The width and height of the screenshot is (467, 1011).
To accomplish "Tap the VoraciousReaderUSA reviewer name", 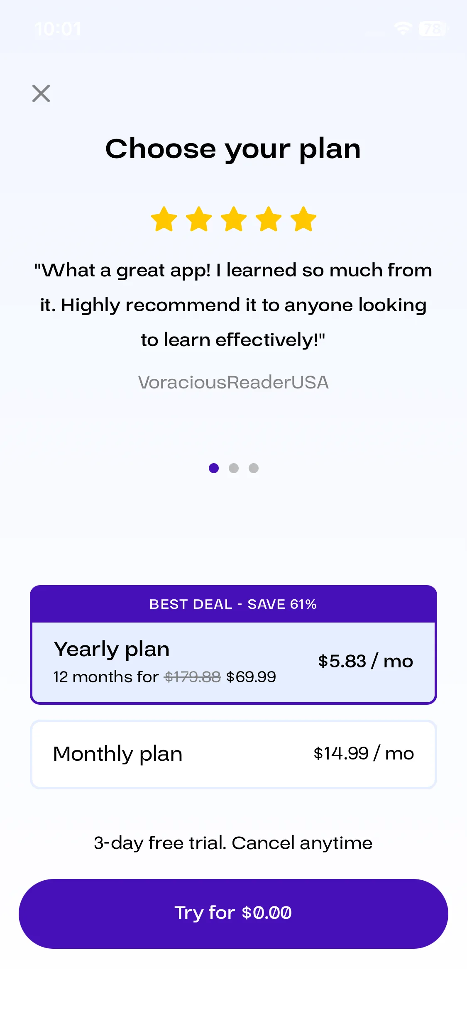I will [233, 382].
